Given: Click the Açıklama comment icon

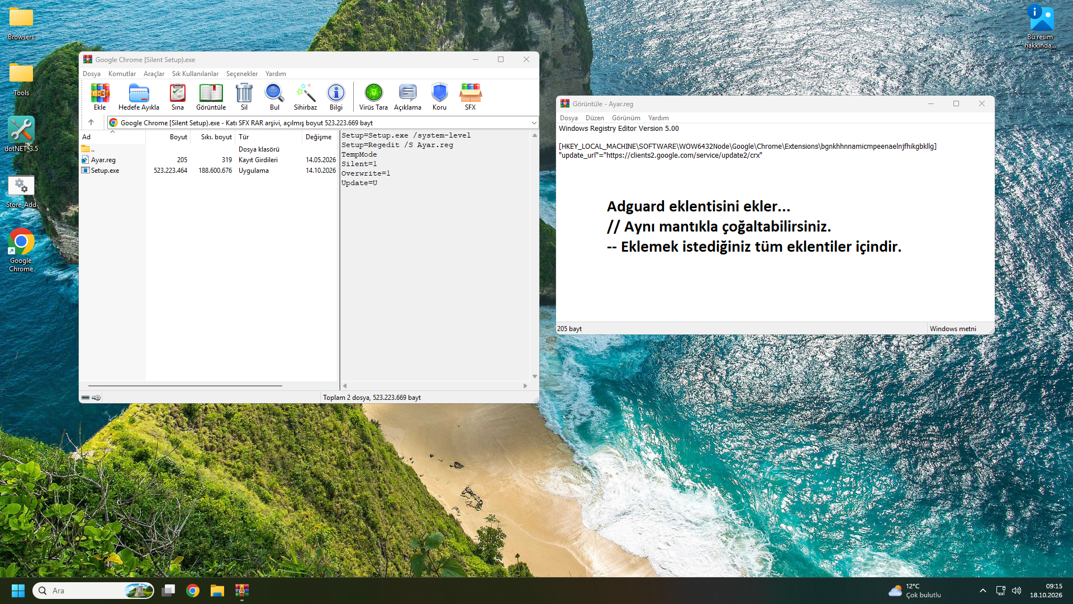Looking at the screenshot, I should (x=407, y=97).
